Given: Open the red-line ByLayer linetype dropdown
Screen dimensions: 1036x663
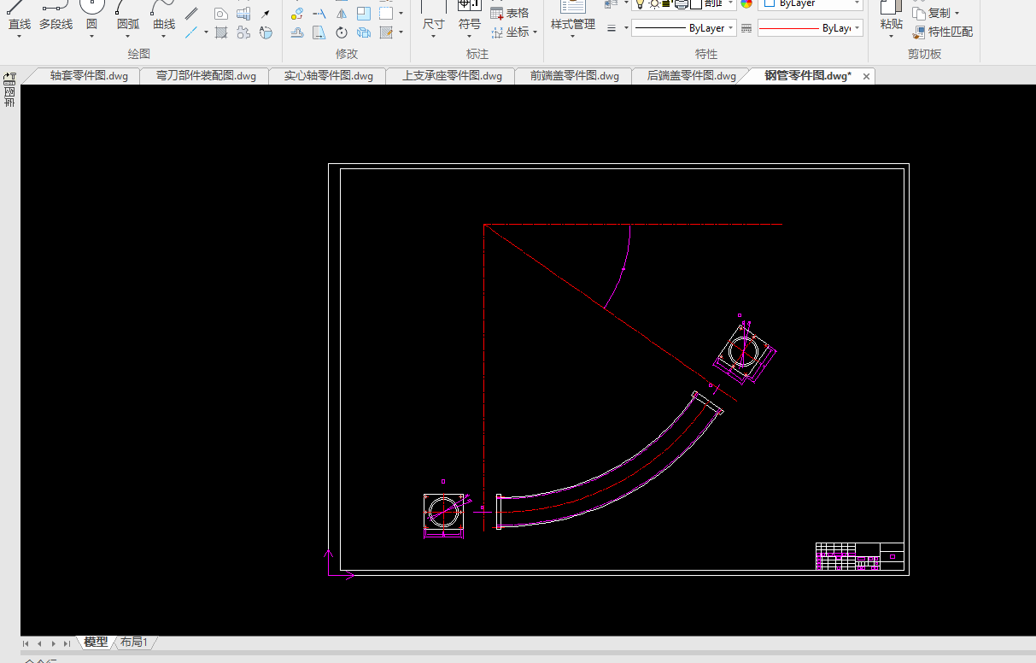Looking at the screenshot, I should 811,28.
